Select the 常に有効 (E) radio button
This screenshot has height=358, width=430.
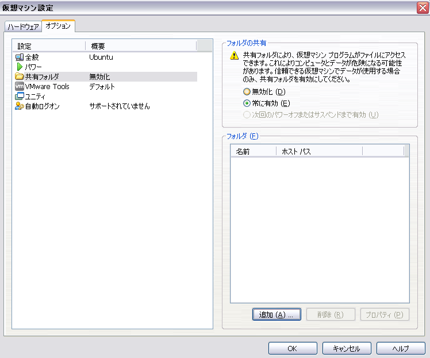pyautogui.click(x=247, y=103)
